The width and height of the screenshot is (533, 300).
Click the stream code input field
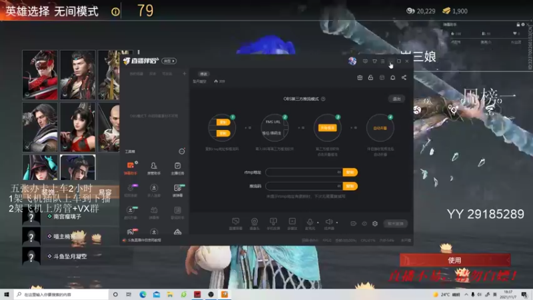(304, 186)
